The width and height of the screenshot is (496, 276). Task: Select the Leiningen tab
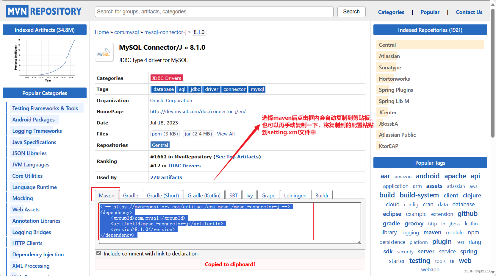(295, 195)
